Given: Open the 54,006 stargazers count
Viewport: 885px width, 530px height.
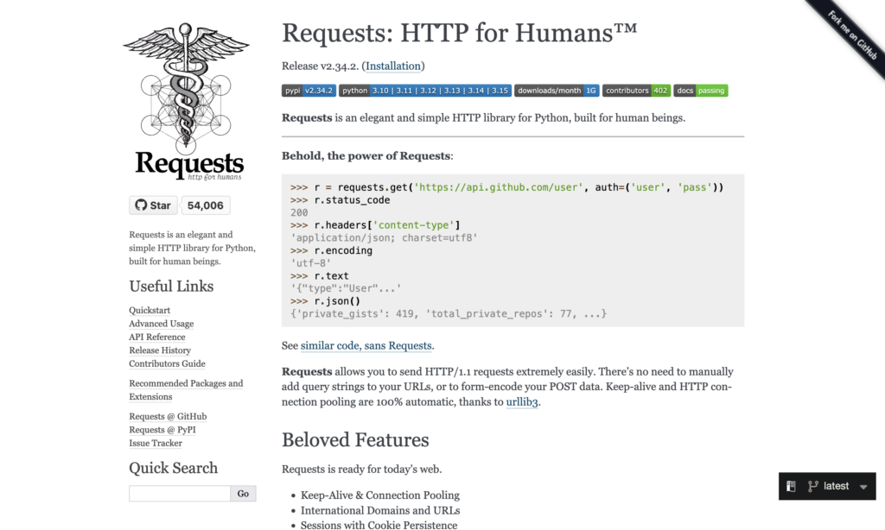Looking at the screenshot, I should (206, 205).
